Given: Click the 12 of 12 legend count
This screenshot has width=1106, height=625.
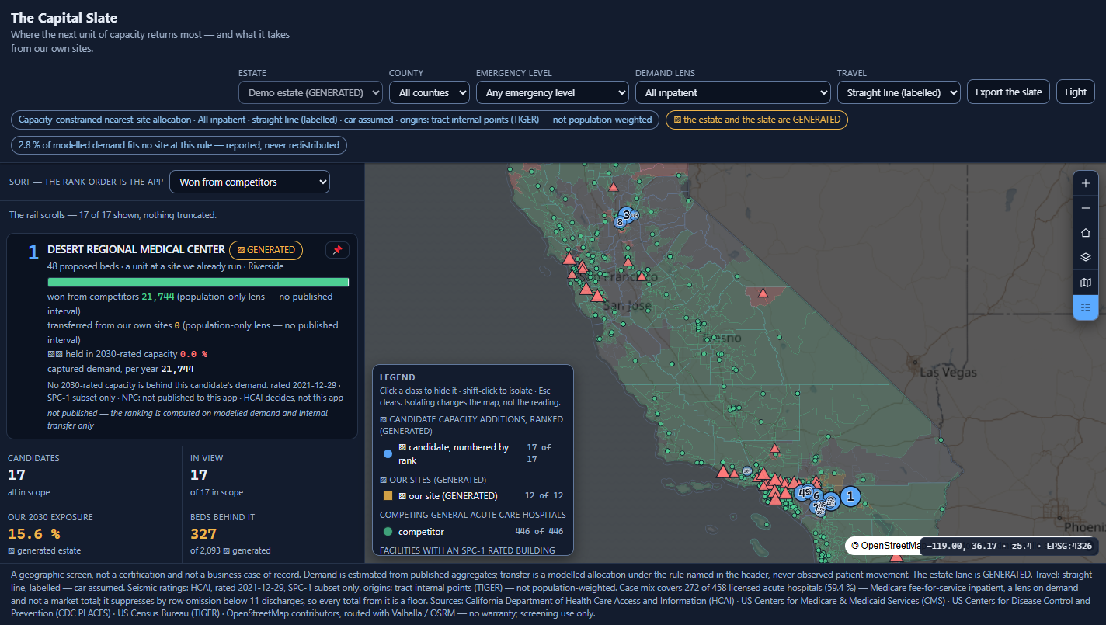Looking at the screenshot, I should tap(545, 495).
